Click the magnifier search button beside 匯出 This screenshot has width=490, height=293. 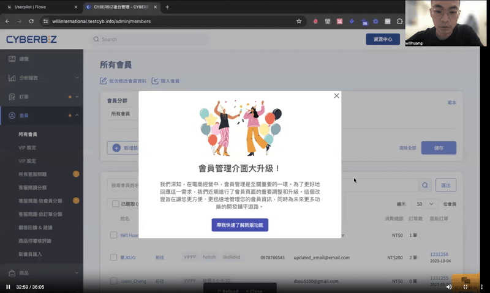(424, 185)
